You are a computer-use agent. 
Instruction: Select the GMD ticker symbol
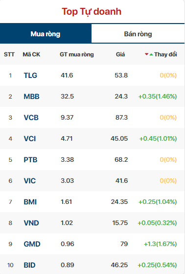(x=32, y=244)
